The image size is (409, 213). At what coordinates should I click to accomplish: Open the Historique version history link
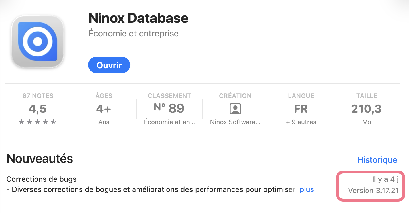click(x=377, y=160)
